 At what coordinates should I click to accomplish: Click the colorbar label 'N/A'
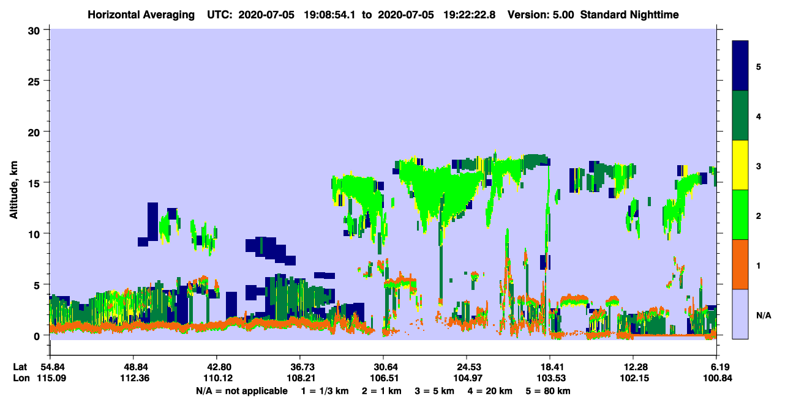click(763, 315)
